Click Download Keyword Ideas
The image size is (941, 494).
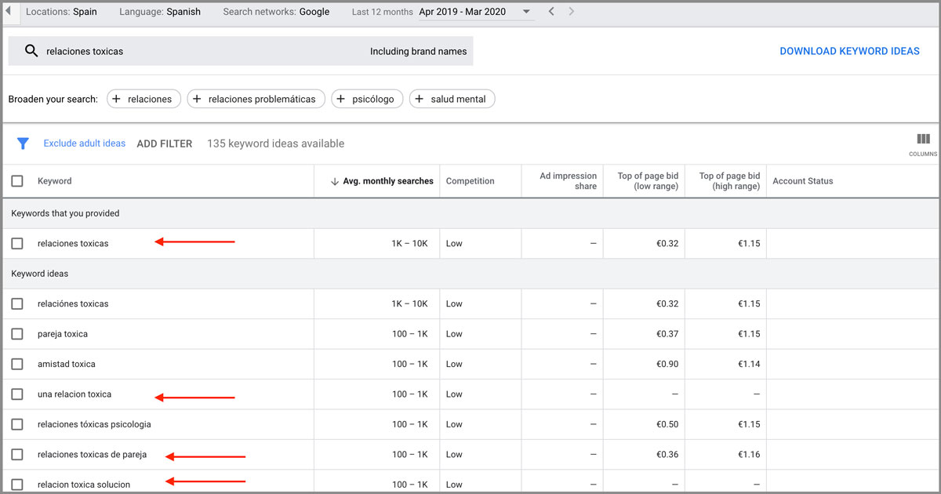pyautogui.click(x=849, y=51)
